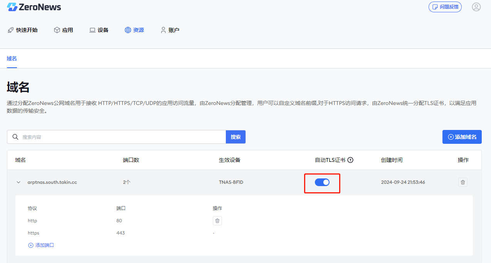Click the 自动TLS证书 column header text
This screenshot has height=263, width=491.
(x=330, y=160)
